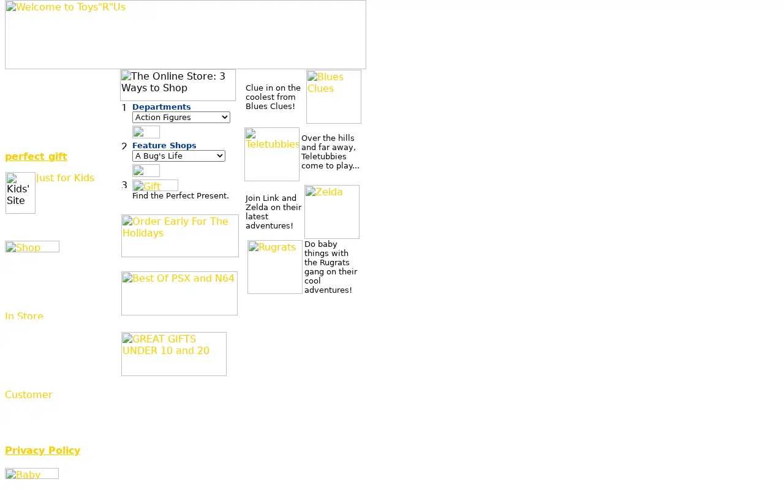Open the Zelda image link

[332, 212]
